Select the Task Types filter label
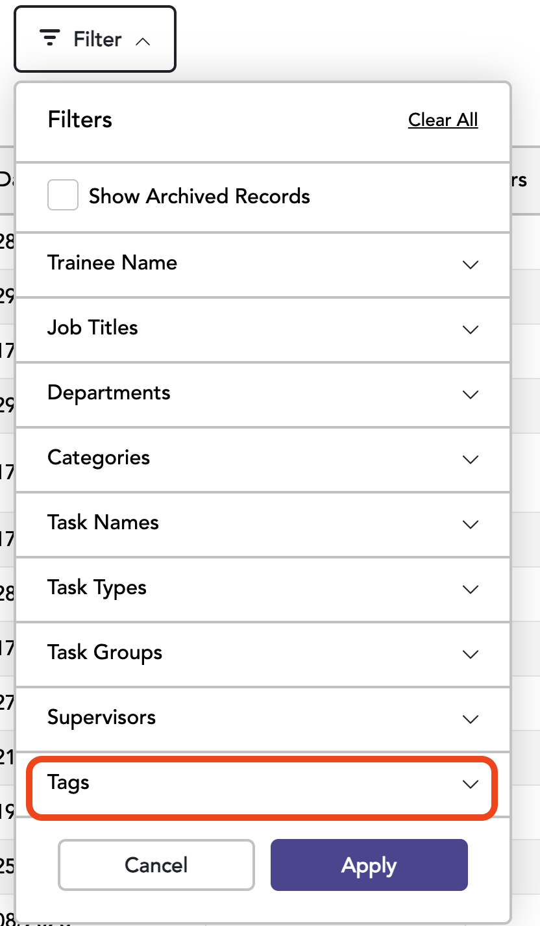Viewport: 540px width, 926px height. click(97, 588)
